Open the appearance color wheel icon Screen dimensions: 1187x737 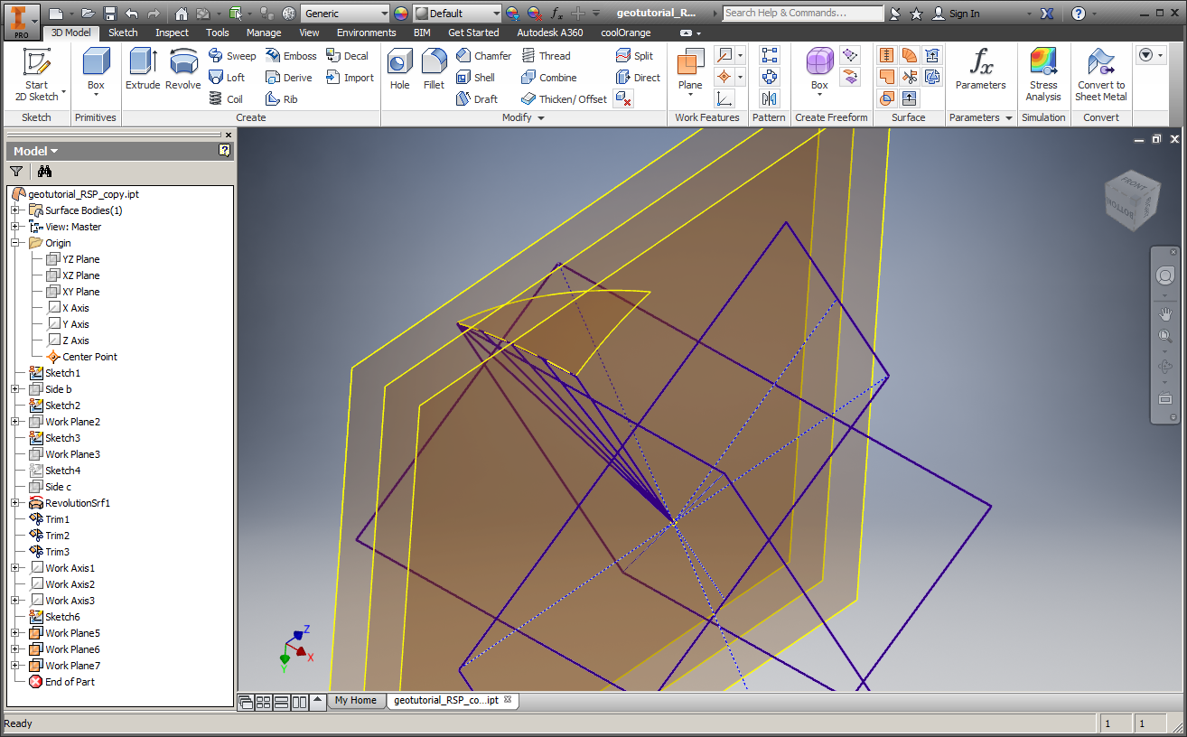pyautogui.click(x=401, y=14)
